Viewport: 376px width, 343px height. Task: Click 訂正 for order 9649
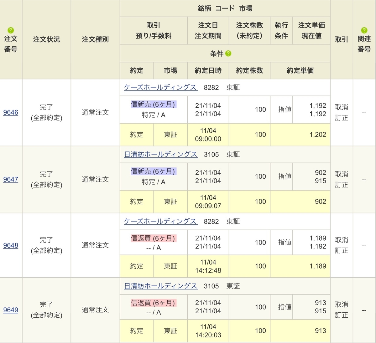click(x=342, y=315)
